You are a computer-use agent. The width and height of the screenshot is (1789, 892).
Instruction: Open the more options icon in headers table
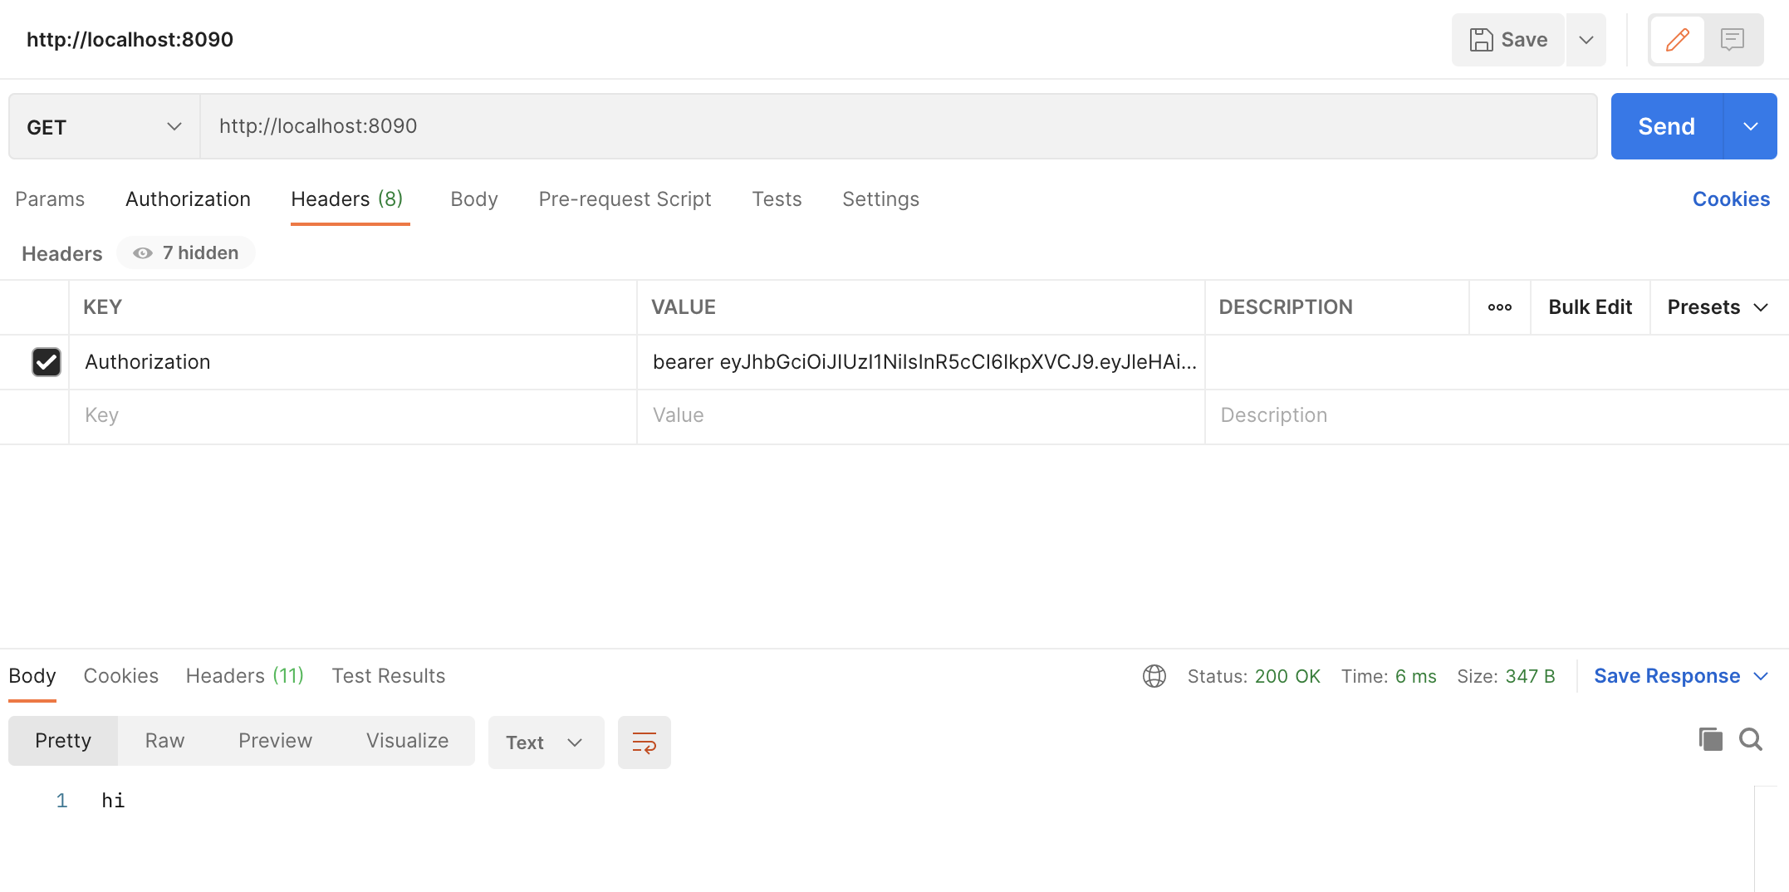click(1499, 306)
